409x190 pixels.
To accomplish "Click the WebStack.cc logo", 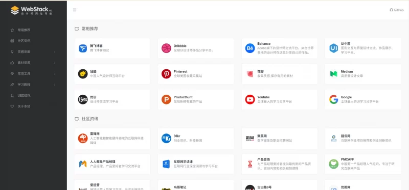I will pyautogui.click(x=32, y=10).
